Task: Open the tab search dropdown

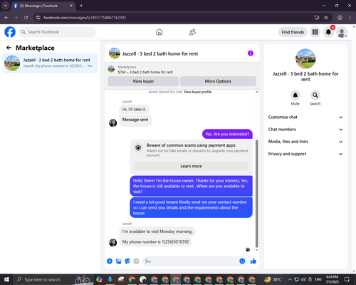Action: (x=5, y=6)
